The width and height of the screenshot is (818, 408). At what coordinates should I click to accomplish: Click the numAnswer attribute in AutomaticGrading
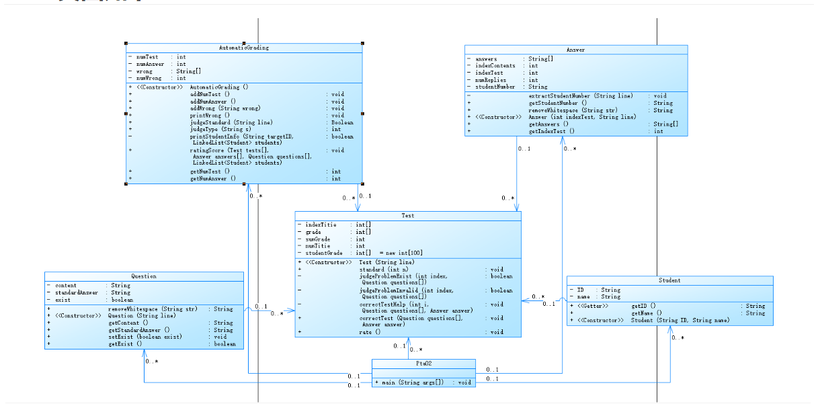157,64
